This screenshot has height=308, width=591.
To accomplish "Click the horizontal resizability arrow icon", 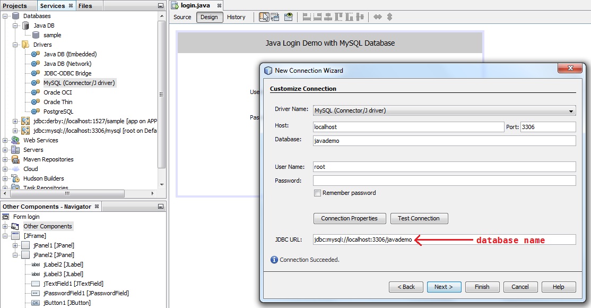I will point(378,17).
